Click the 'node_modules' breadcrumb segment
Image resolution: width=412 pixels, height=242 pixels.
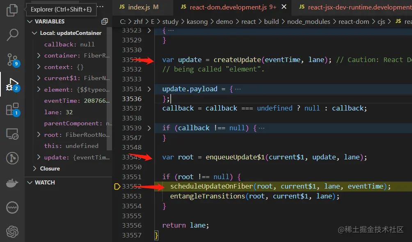pyautogui.click(x=309, y=22)
